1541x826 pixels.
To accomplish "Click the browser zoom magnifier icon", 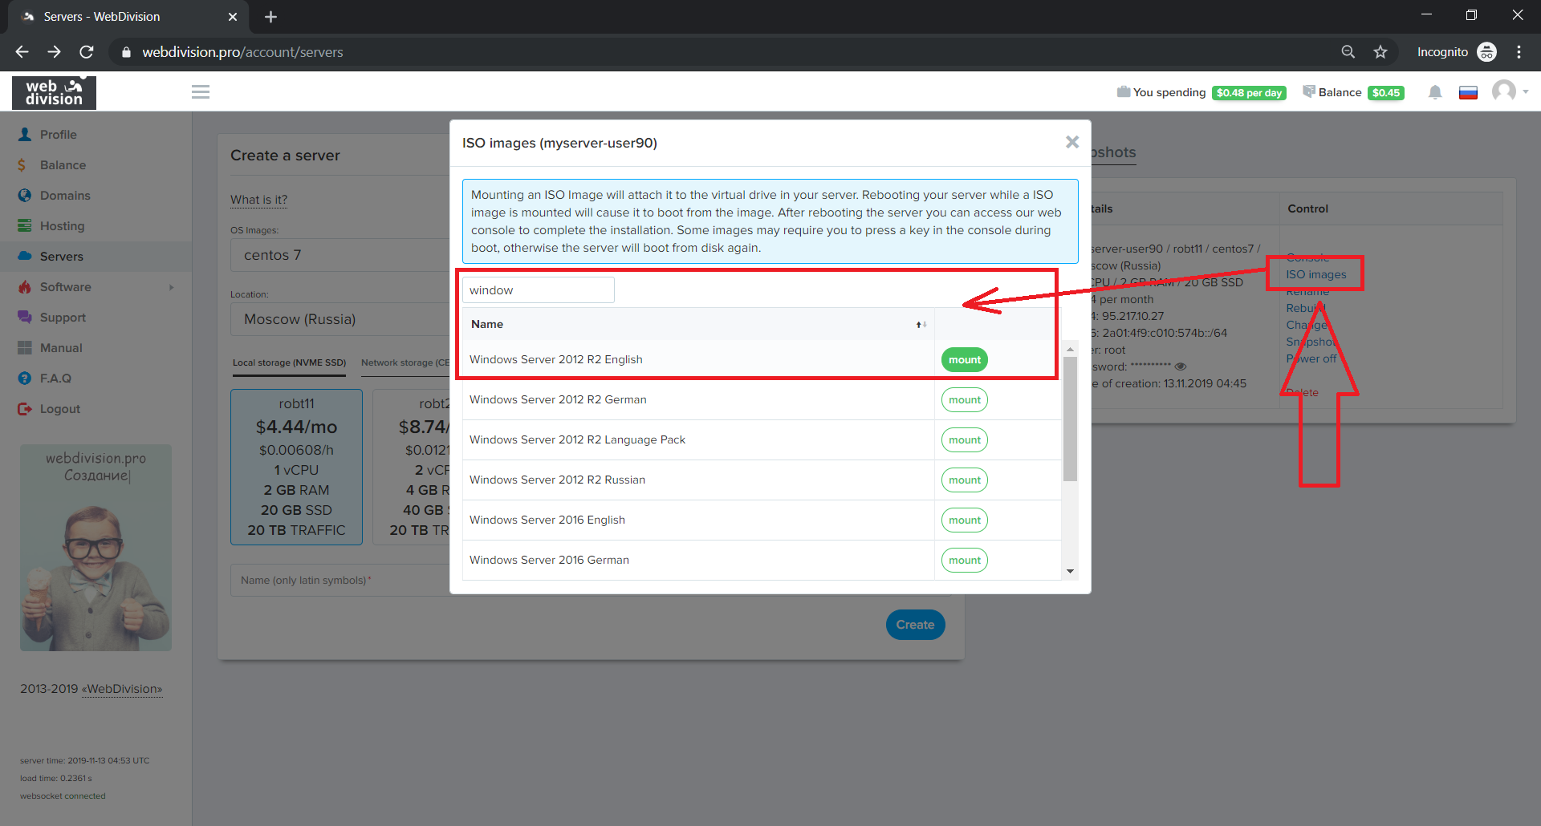I will click(1348, 52).
